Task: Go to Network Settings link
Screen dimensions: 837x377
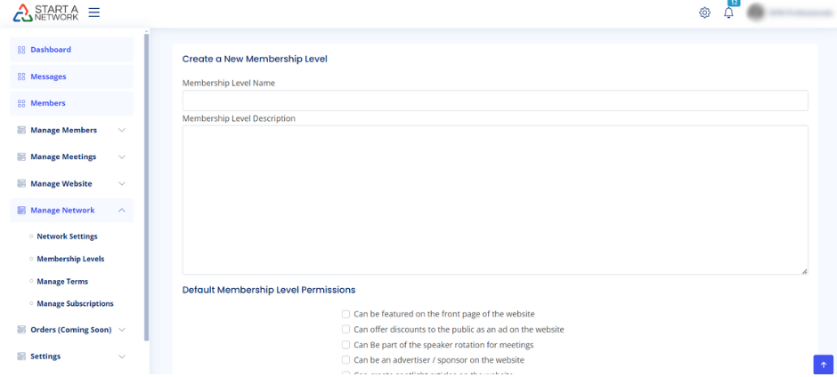Action: click(x=67, y=237)
